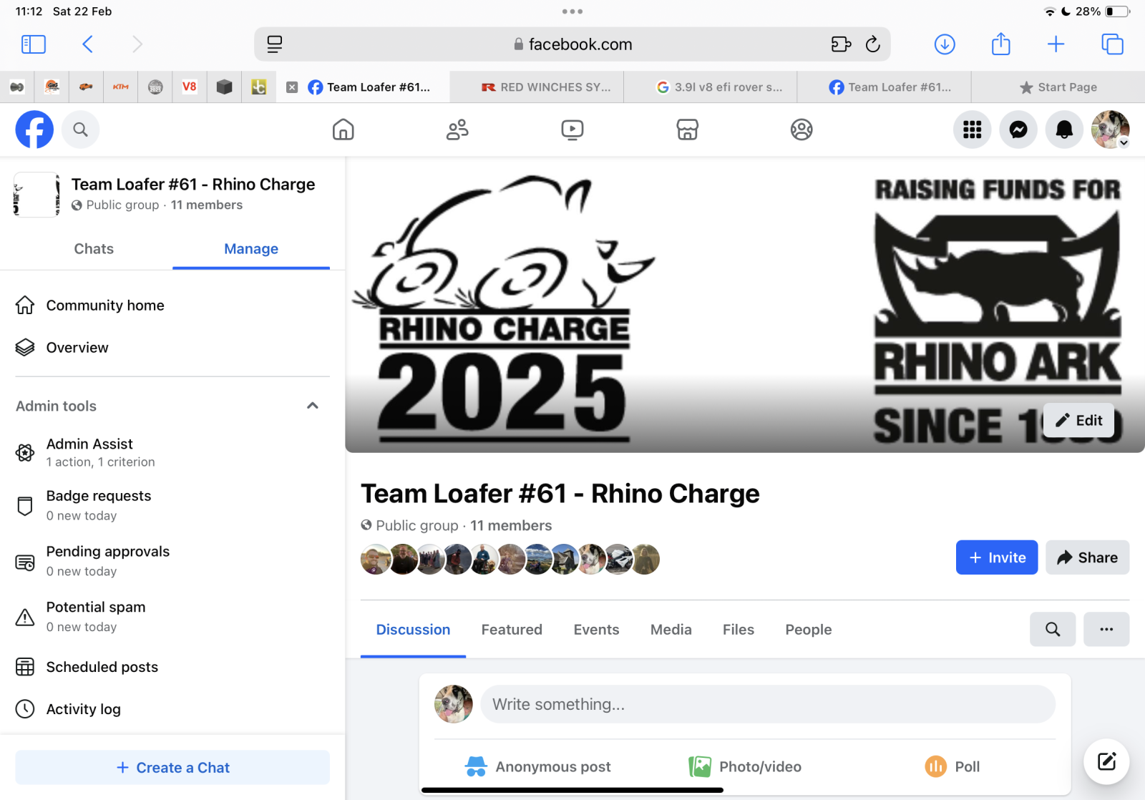Click the group thumbnail in sidebar
Viewport: 1145px width, 800px height.
(x=37, y=195)
